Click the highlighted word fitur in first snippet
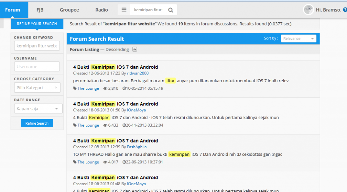 tap(170, 81)
